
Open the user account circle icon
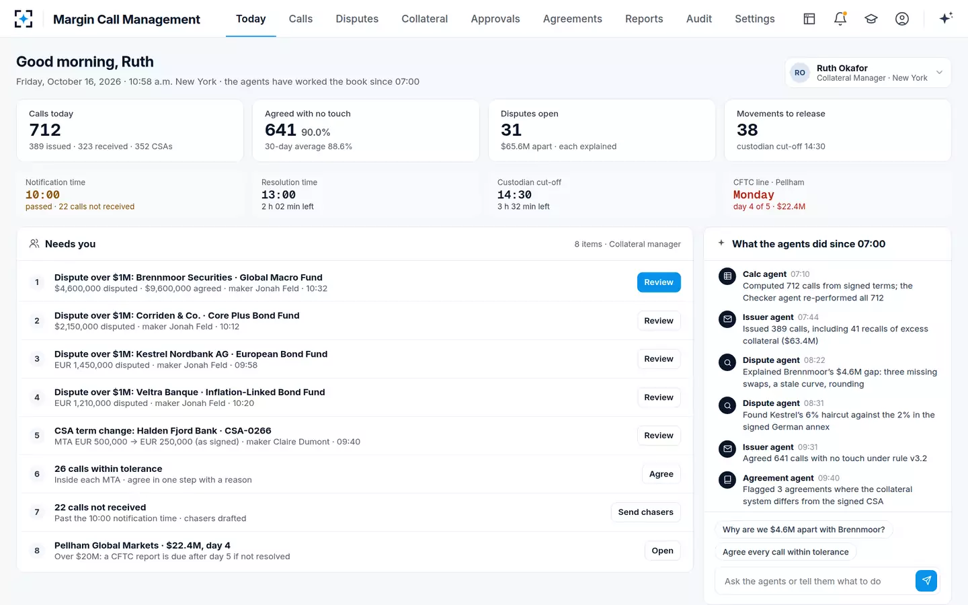click(x=902, y=19)
